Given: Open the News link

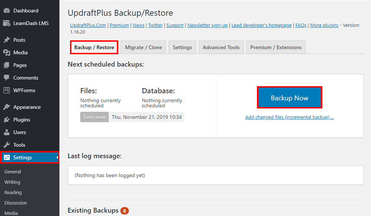Looking at the screenshot, I should click(x=138, y=25).
